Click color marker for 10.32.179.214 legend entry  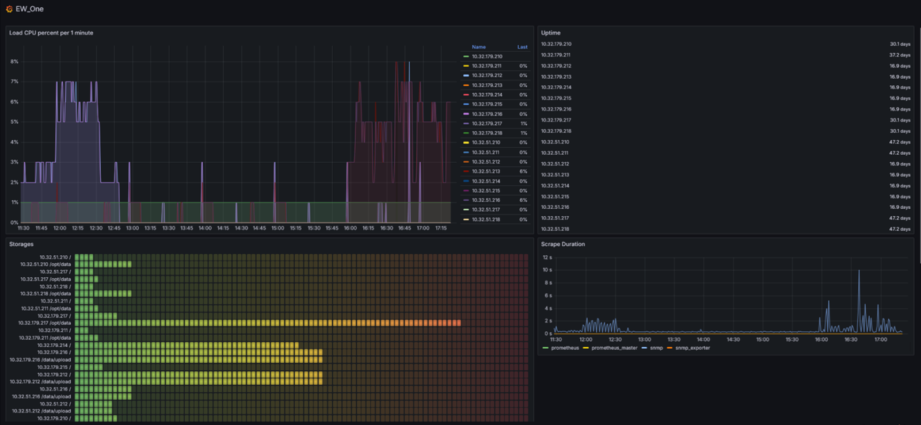coord(466,95)
